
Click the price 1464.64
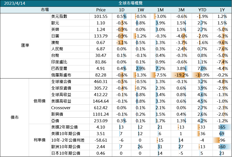tap(101, 101)
